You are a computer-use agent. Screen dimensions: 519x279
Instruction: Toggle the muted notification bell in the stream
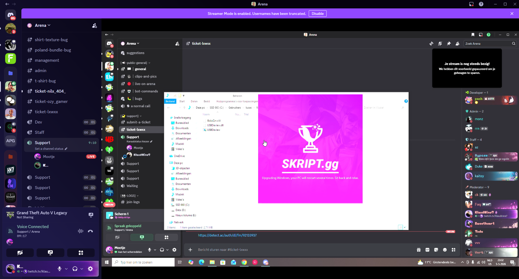[440, 44]
